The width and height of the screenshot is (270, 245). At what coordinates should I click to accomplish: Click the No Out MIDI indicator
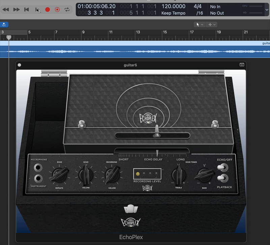pos(217,13)
